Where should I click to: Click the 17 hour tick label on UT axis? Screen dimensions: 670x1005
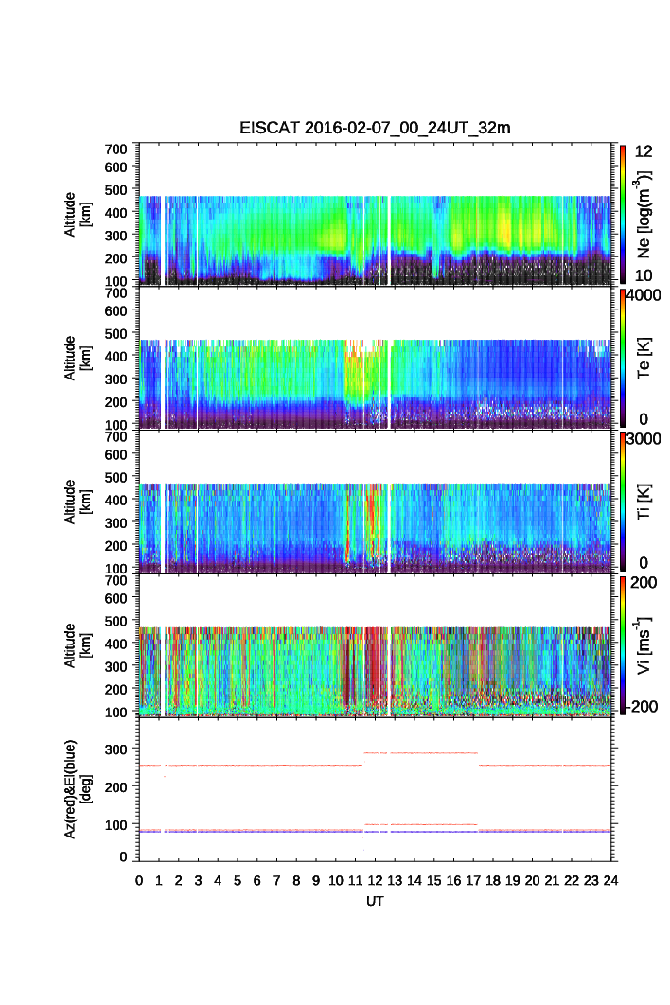(x=473, y=881)
